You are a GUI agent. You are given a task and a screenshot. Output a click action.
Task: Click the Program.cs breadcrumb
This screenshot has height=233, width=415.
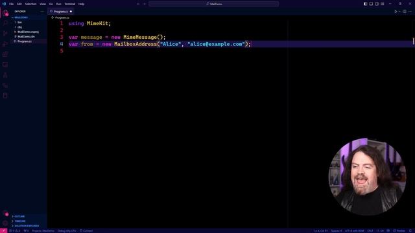click(x=60, y=17)
